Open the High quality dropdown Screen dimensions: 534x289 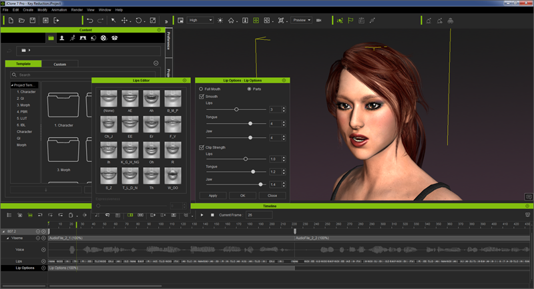[x=200, y=21]
